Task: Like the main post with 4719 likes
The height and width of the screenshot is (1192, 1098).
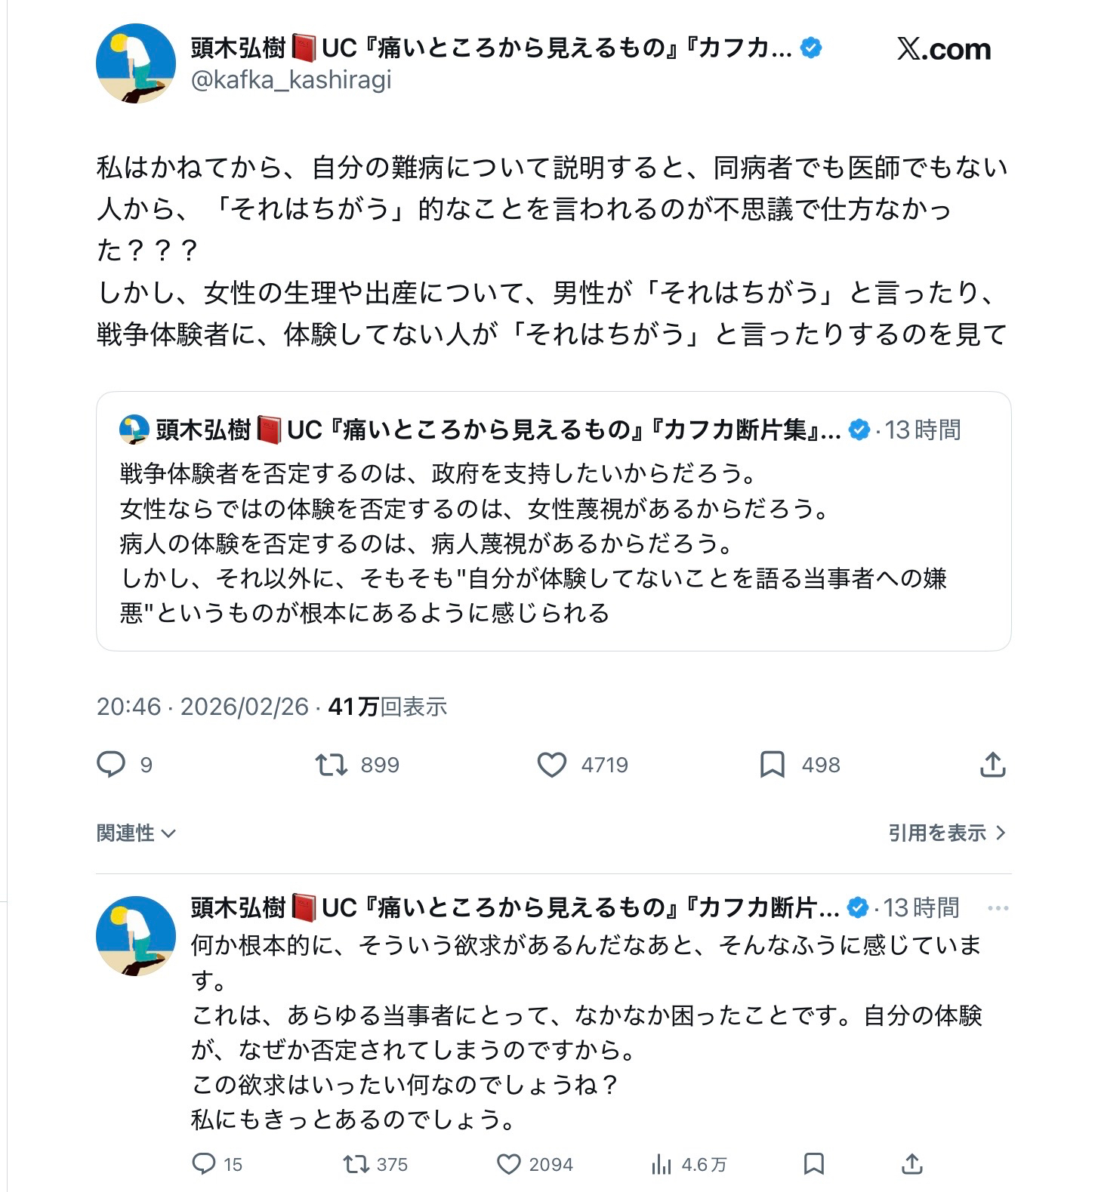Action: (x=552, y=765)
